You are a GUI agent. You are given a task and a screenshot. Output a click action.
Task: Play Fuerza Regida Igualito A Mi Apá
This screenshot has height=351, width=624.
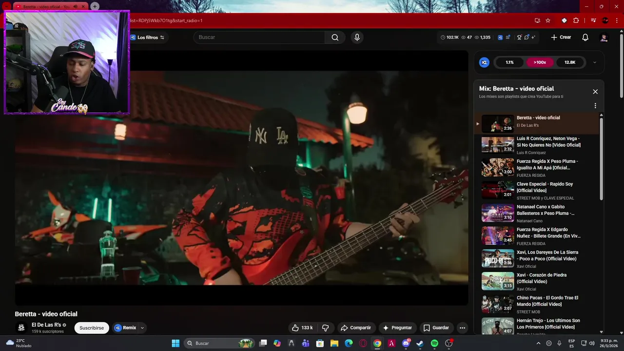536,168
